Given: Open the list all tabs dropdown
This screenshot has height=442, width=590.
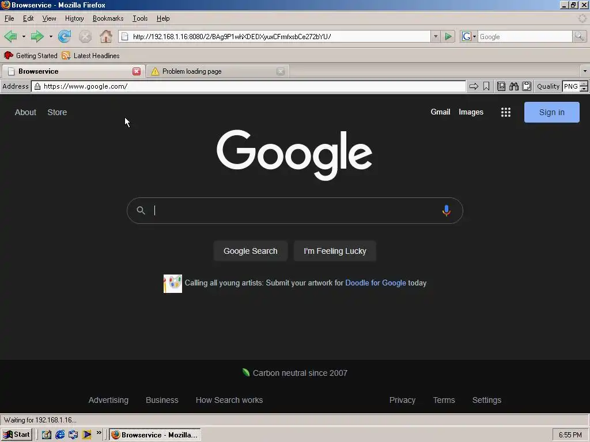Looking at the screenshot, I should 585,71.
